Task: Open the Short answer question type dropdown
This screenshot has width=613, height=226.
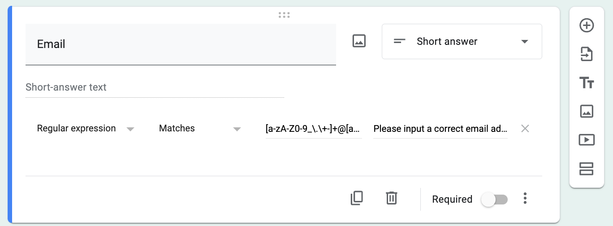Action: (462, 42)
